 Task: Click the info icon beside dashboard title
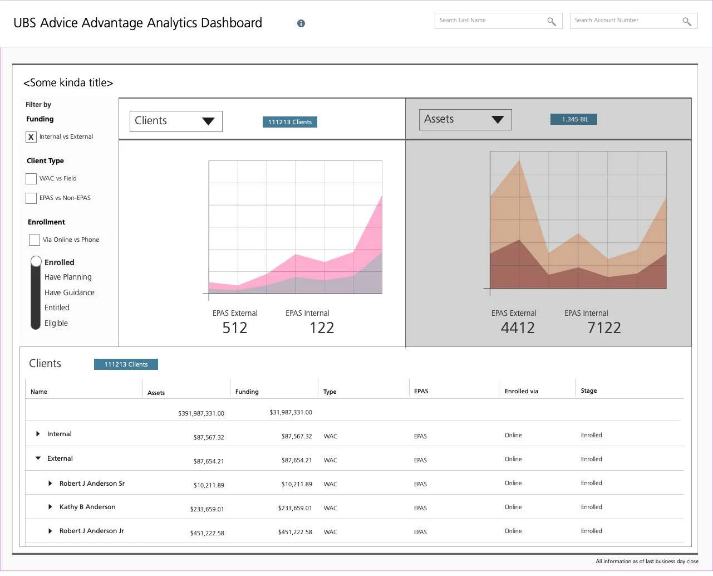(x=301, y=23)
